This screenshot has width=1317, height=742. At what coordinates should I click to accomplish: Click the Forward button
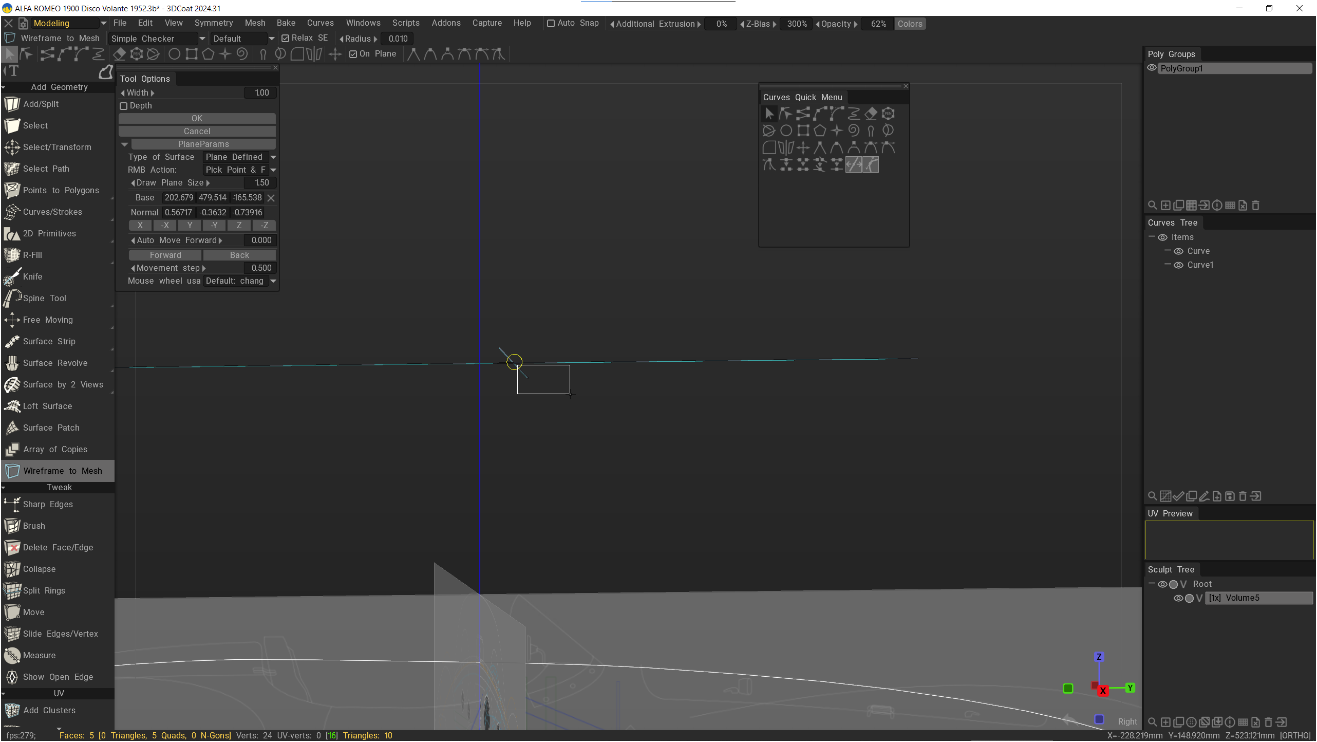[165, 255]
